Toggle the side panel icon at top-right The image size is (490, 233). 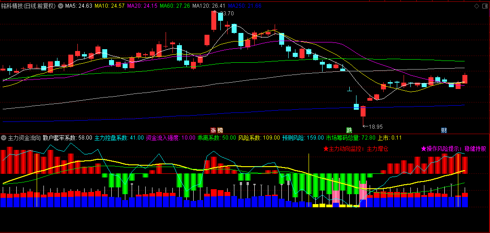[x=485, y=5]
